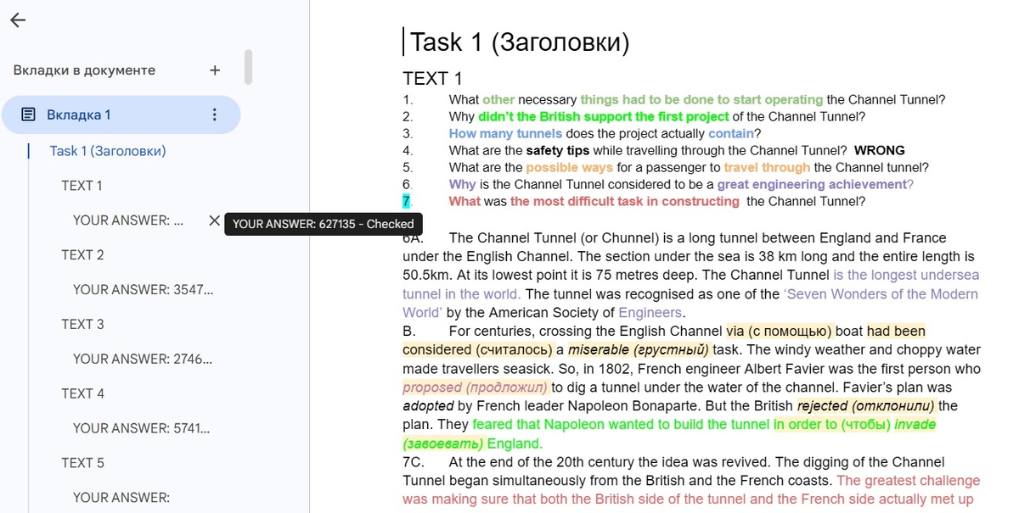Click the green word invade in paragraph B
The width and height of the screenshot is (1019, 513).
click(914, 425)
